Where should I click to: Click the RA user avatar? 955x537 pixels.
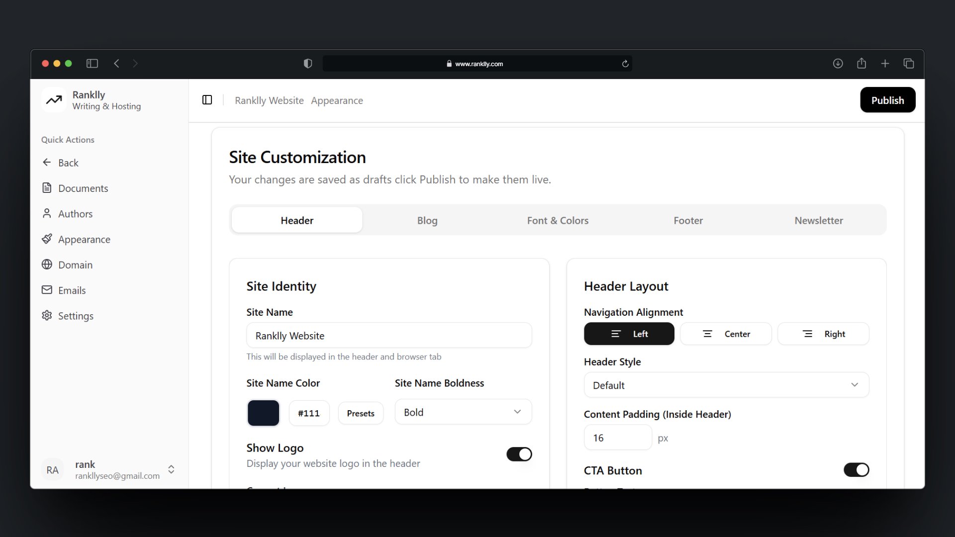[x=53, y=470]
